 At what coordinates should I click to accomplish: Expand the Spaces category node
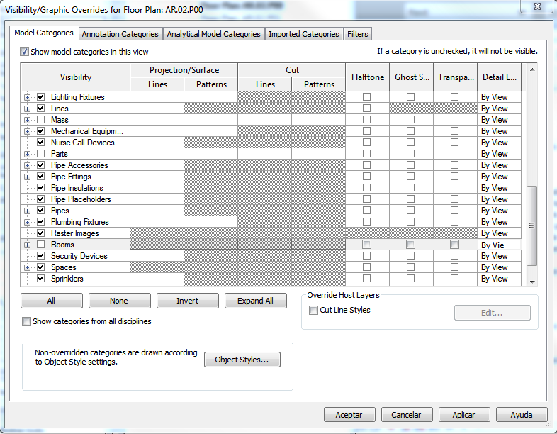pos(28,267)
